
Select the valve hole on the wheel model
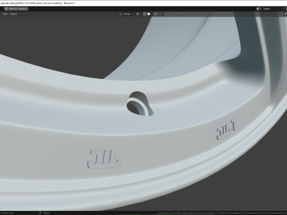coord(139,104)
